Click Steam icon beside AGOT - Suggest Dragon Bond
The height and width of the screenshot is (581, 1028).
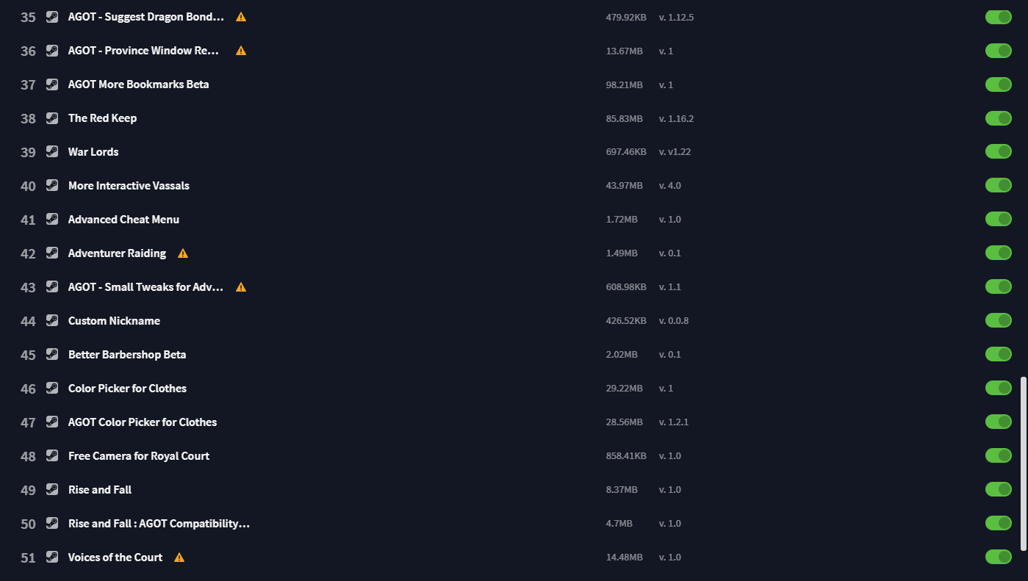click(x=52, y=16)
